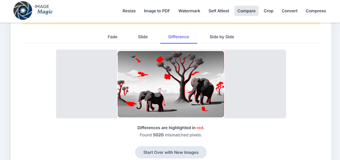Switch to the Slide comparison tab
Image resolution: width=340 pixels, height=160 pixels.
(x=143, y=37)
